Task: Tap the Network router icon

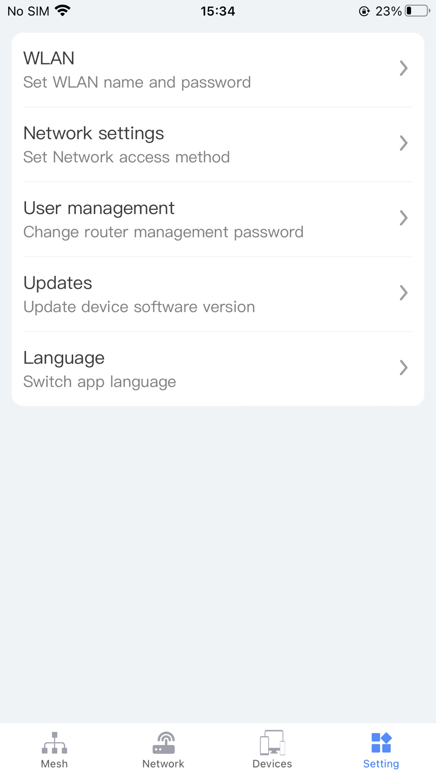Action: tap(163, 743)
